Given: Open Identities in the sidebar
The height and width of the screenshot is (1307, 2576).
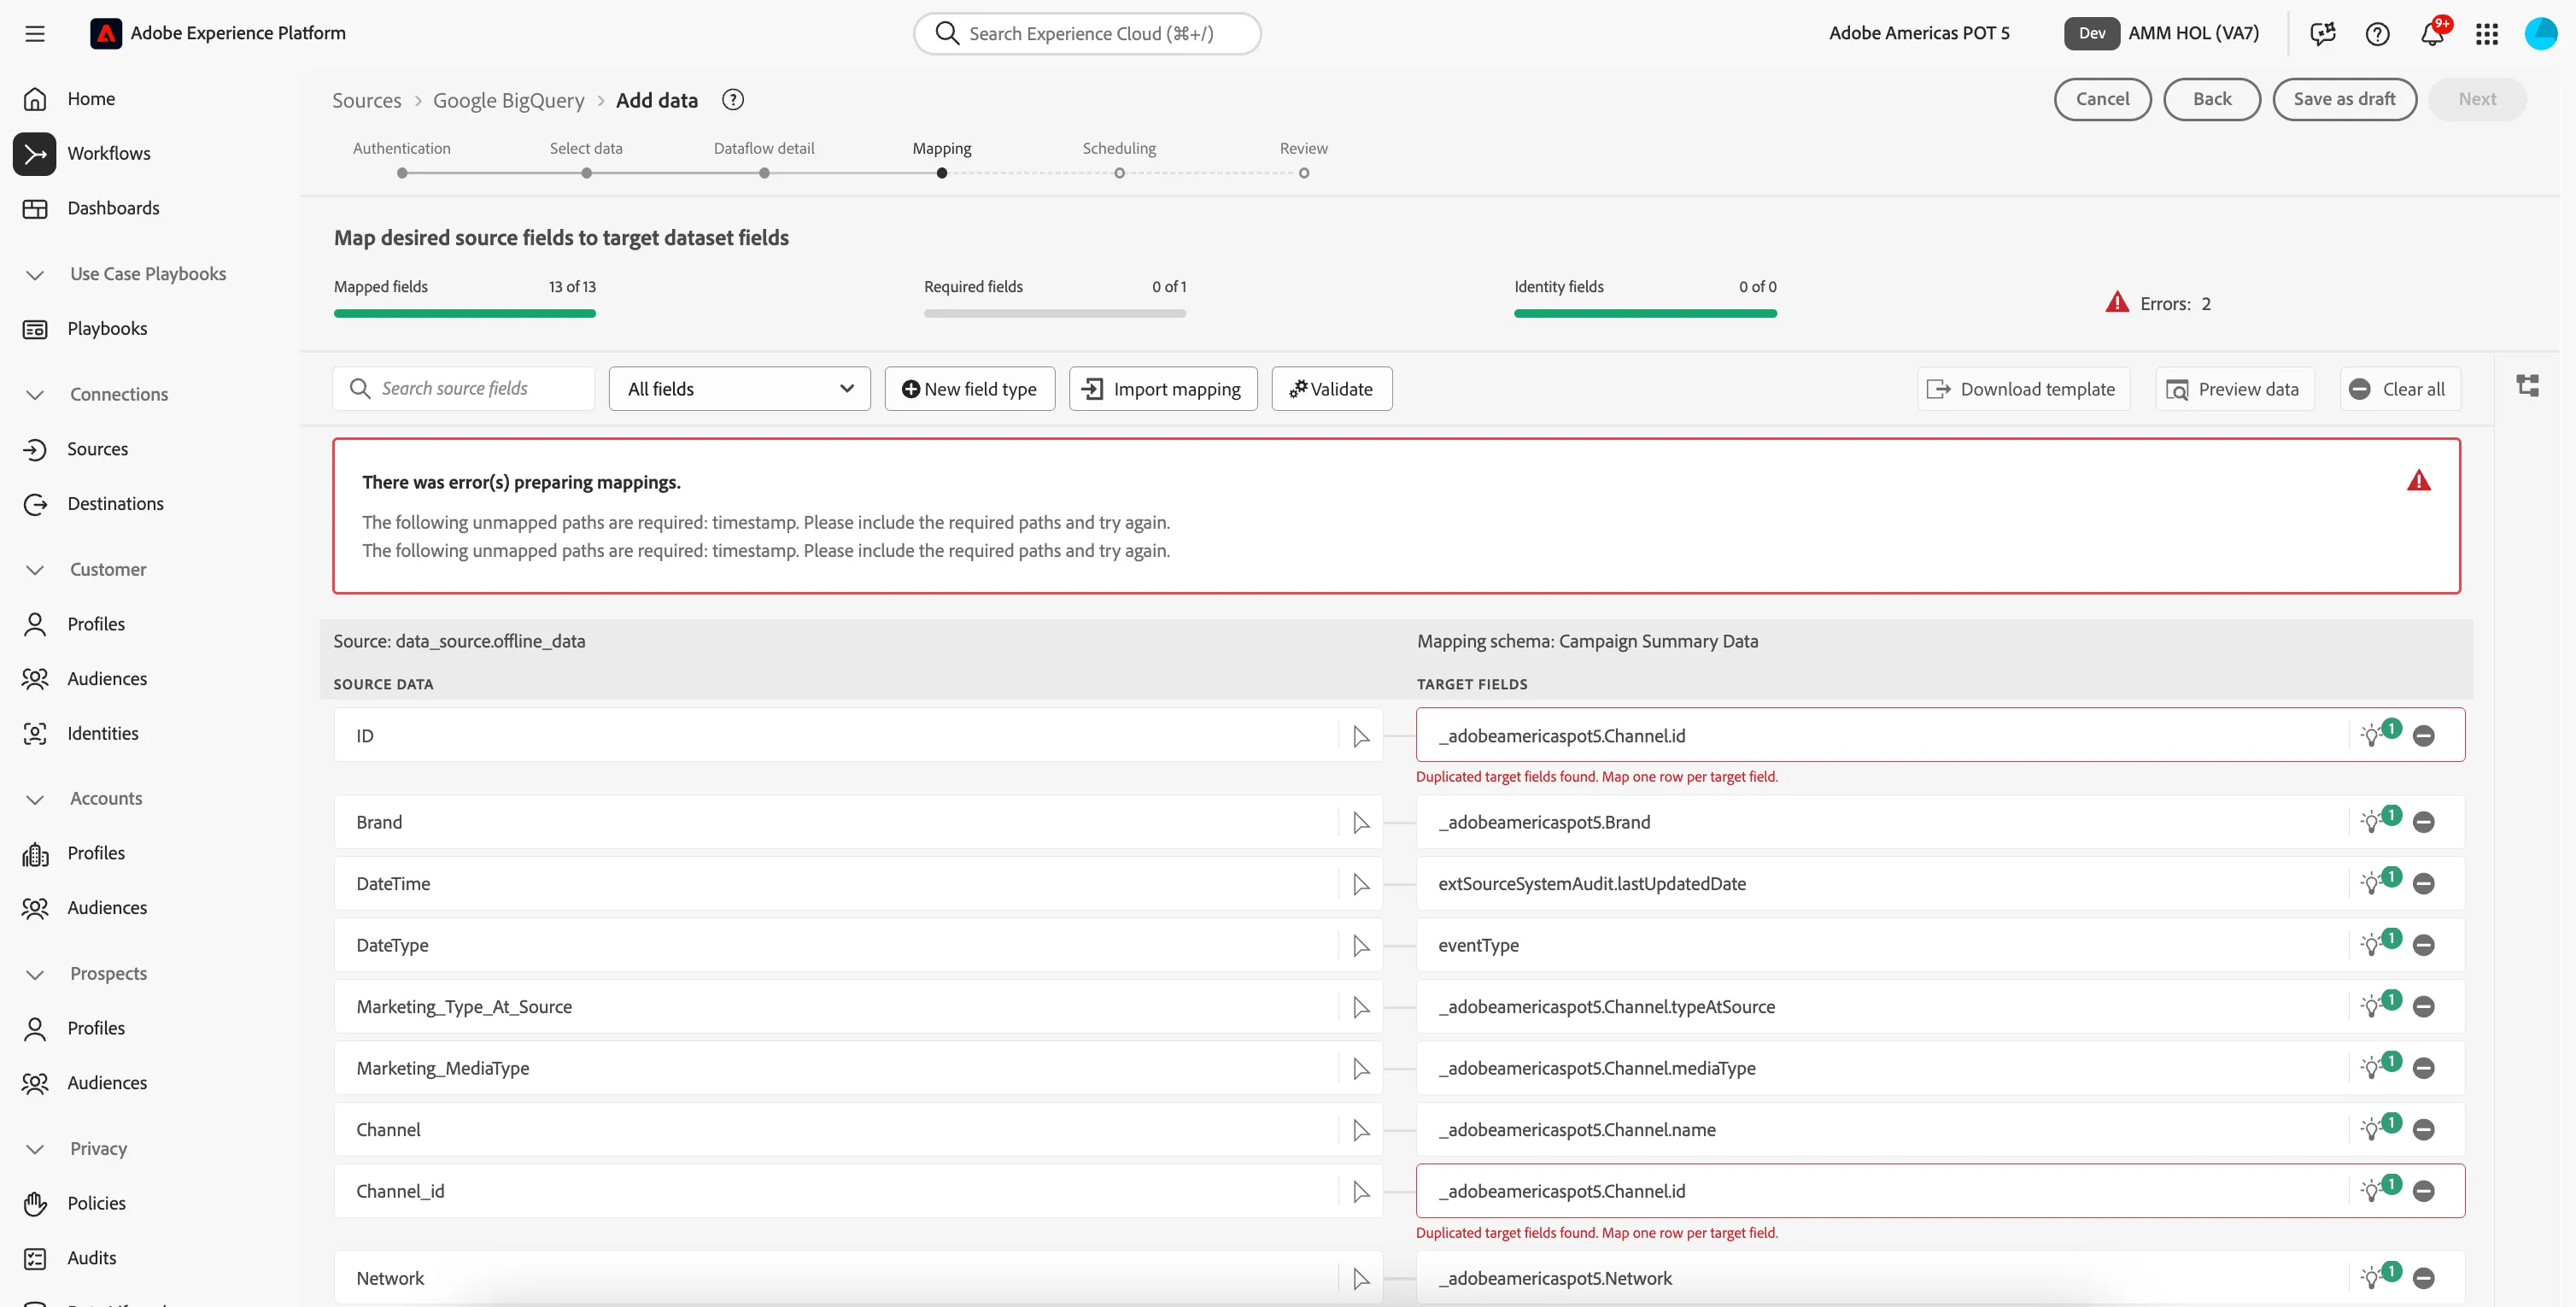Looking at the screenshot, I should pos(102,733).
